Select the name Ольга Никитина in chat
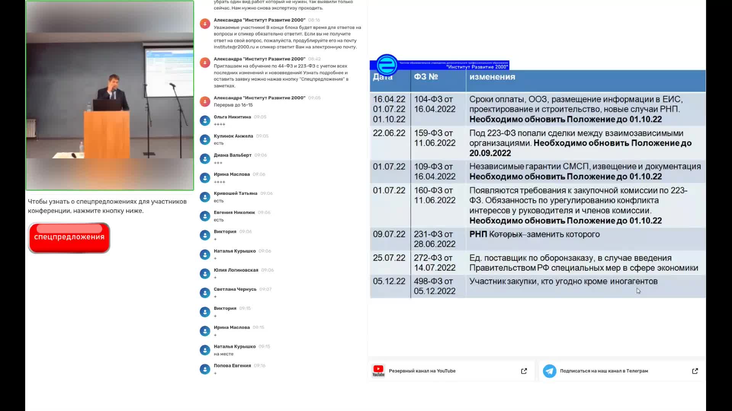Screen dimensions: 732x411 coord(232,117)
